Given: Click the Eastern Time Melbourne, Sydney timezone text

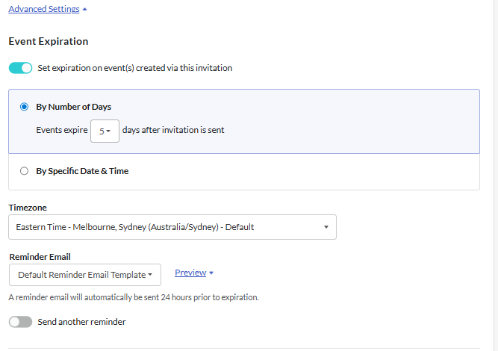Looking at the screenshot, I should (x=135, y=227).
